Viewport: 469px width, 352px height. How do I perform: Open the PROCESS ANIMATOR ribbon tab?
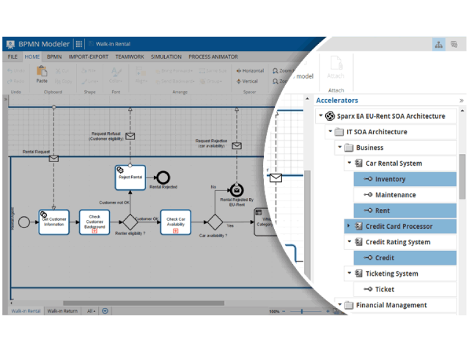coord(213,56)
